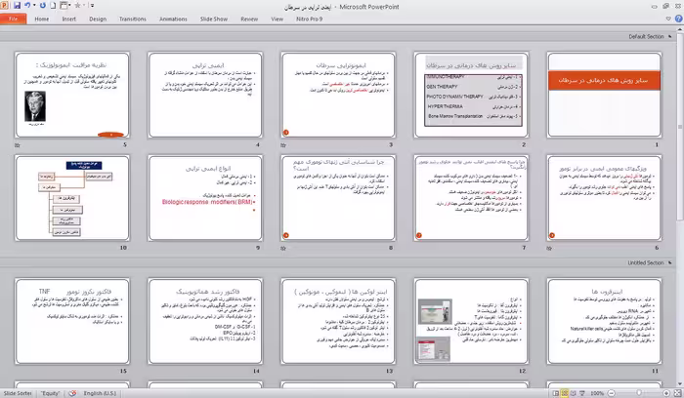Viewport: 684px width, 398px height.
Task: Open the Transitions ribbon tab
Action: pyautogui.click(x=133, y=19)
